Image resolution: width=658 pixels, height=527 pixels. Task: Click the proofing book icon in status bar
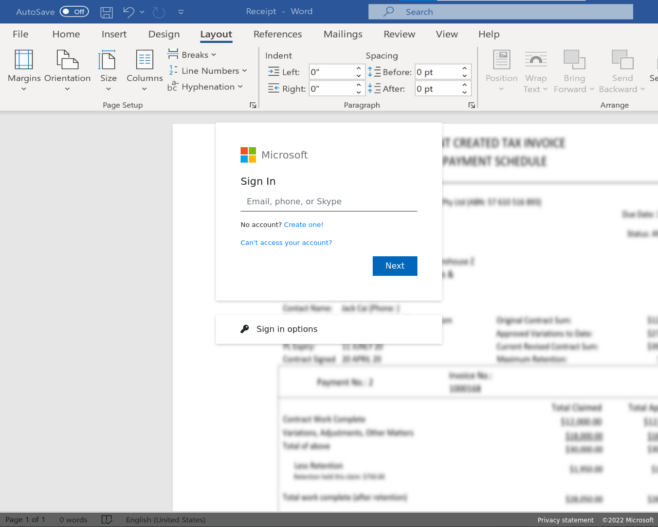tap(106, 520)
